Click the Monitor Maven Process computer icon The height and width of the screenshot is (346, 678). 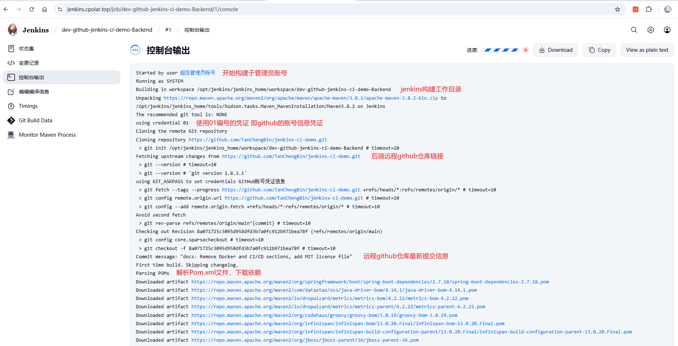(x=11, y=135)
